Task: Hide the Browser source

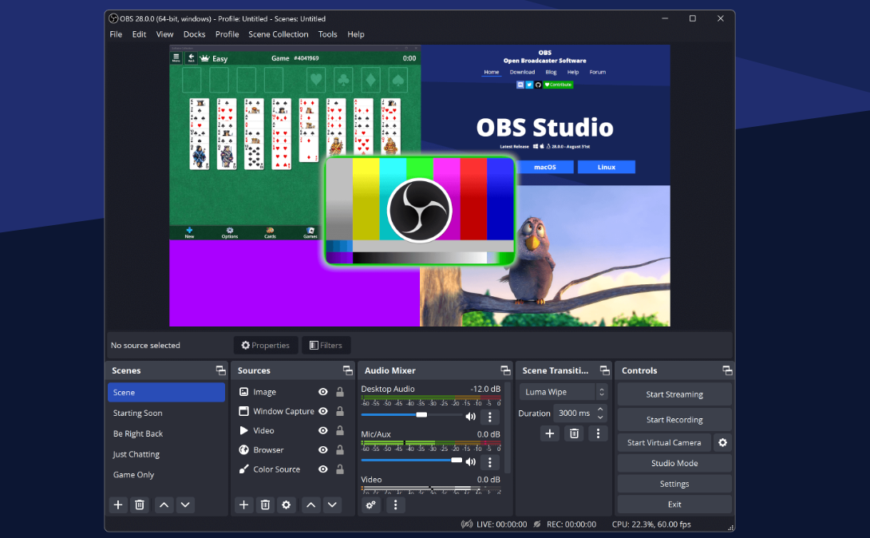Action: pos(323,450)
